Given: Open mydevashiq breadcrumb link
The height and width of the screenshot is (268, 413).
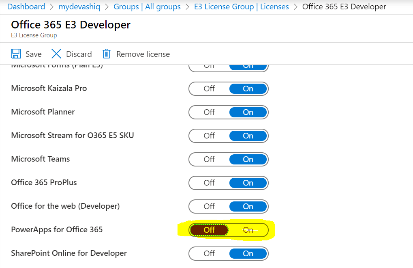Looking at the screenshot, I should pyautogui.click(x=79, y=7).
